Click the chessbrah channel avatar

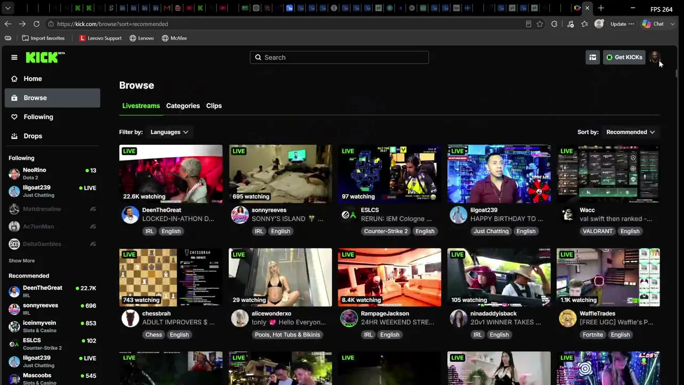coord(130,318)
